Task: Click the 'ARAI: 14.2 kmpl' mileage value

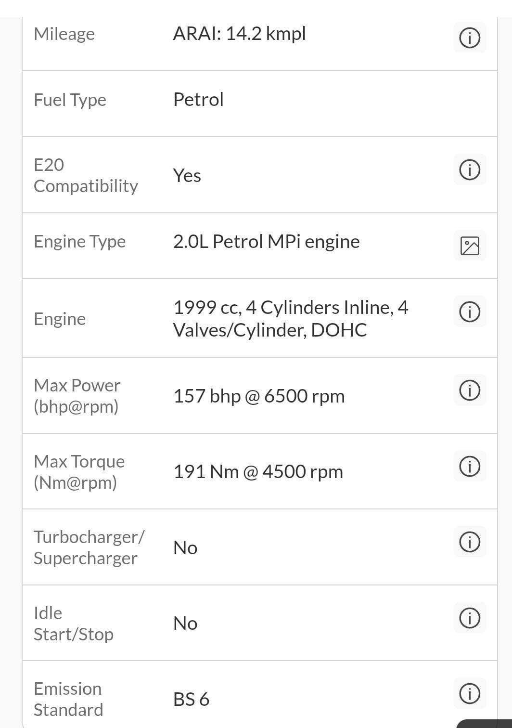Action: [239, 34]
